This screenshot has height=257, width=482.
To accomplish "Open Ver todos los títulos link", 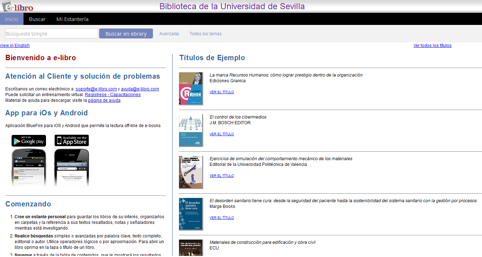I will (432, 46).
